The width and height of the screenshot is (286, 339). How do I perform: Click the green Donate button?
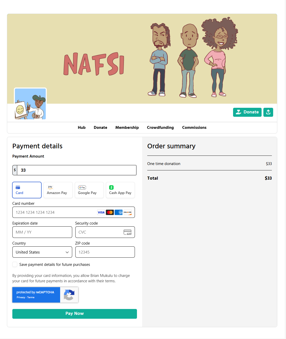tap(247, 112)
